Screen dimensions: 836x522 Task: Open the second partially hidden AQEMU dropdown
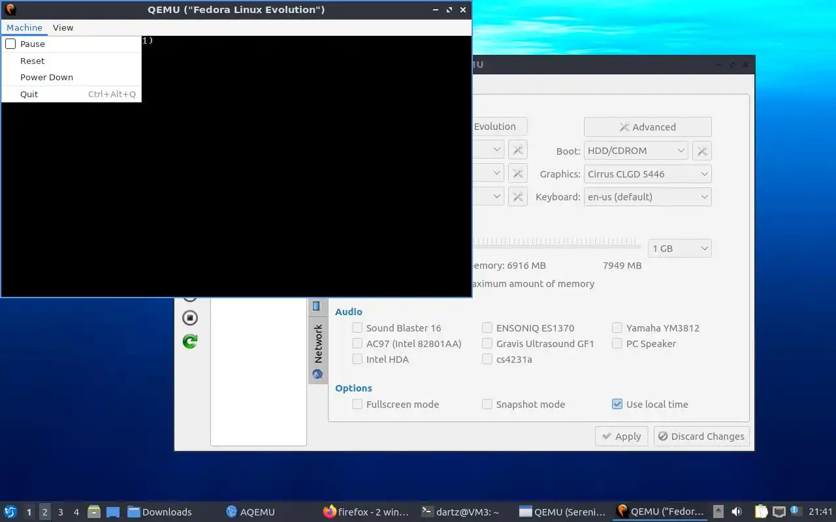point(488,174)
